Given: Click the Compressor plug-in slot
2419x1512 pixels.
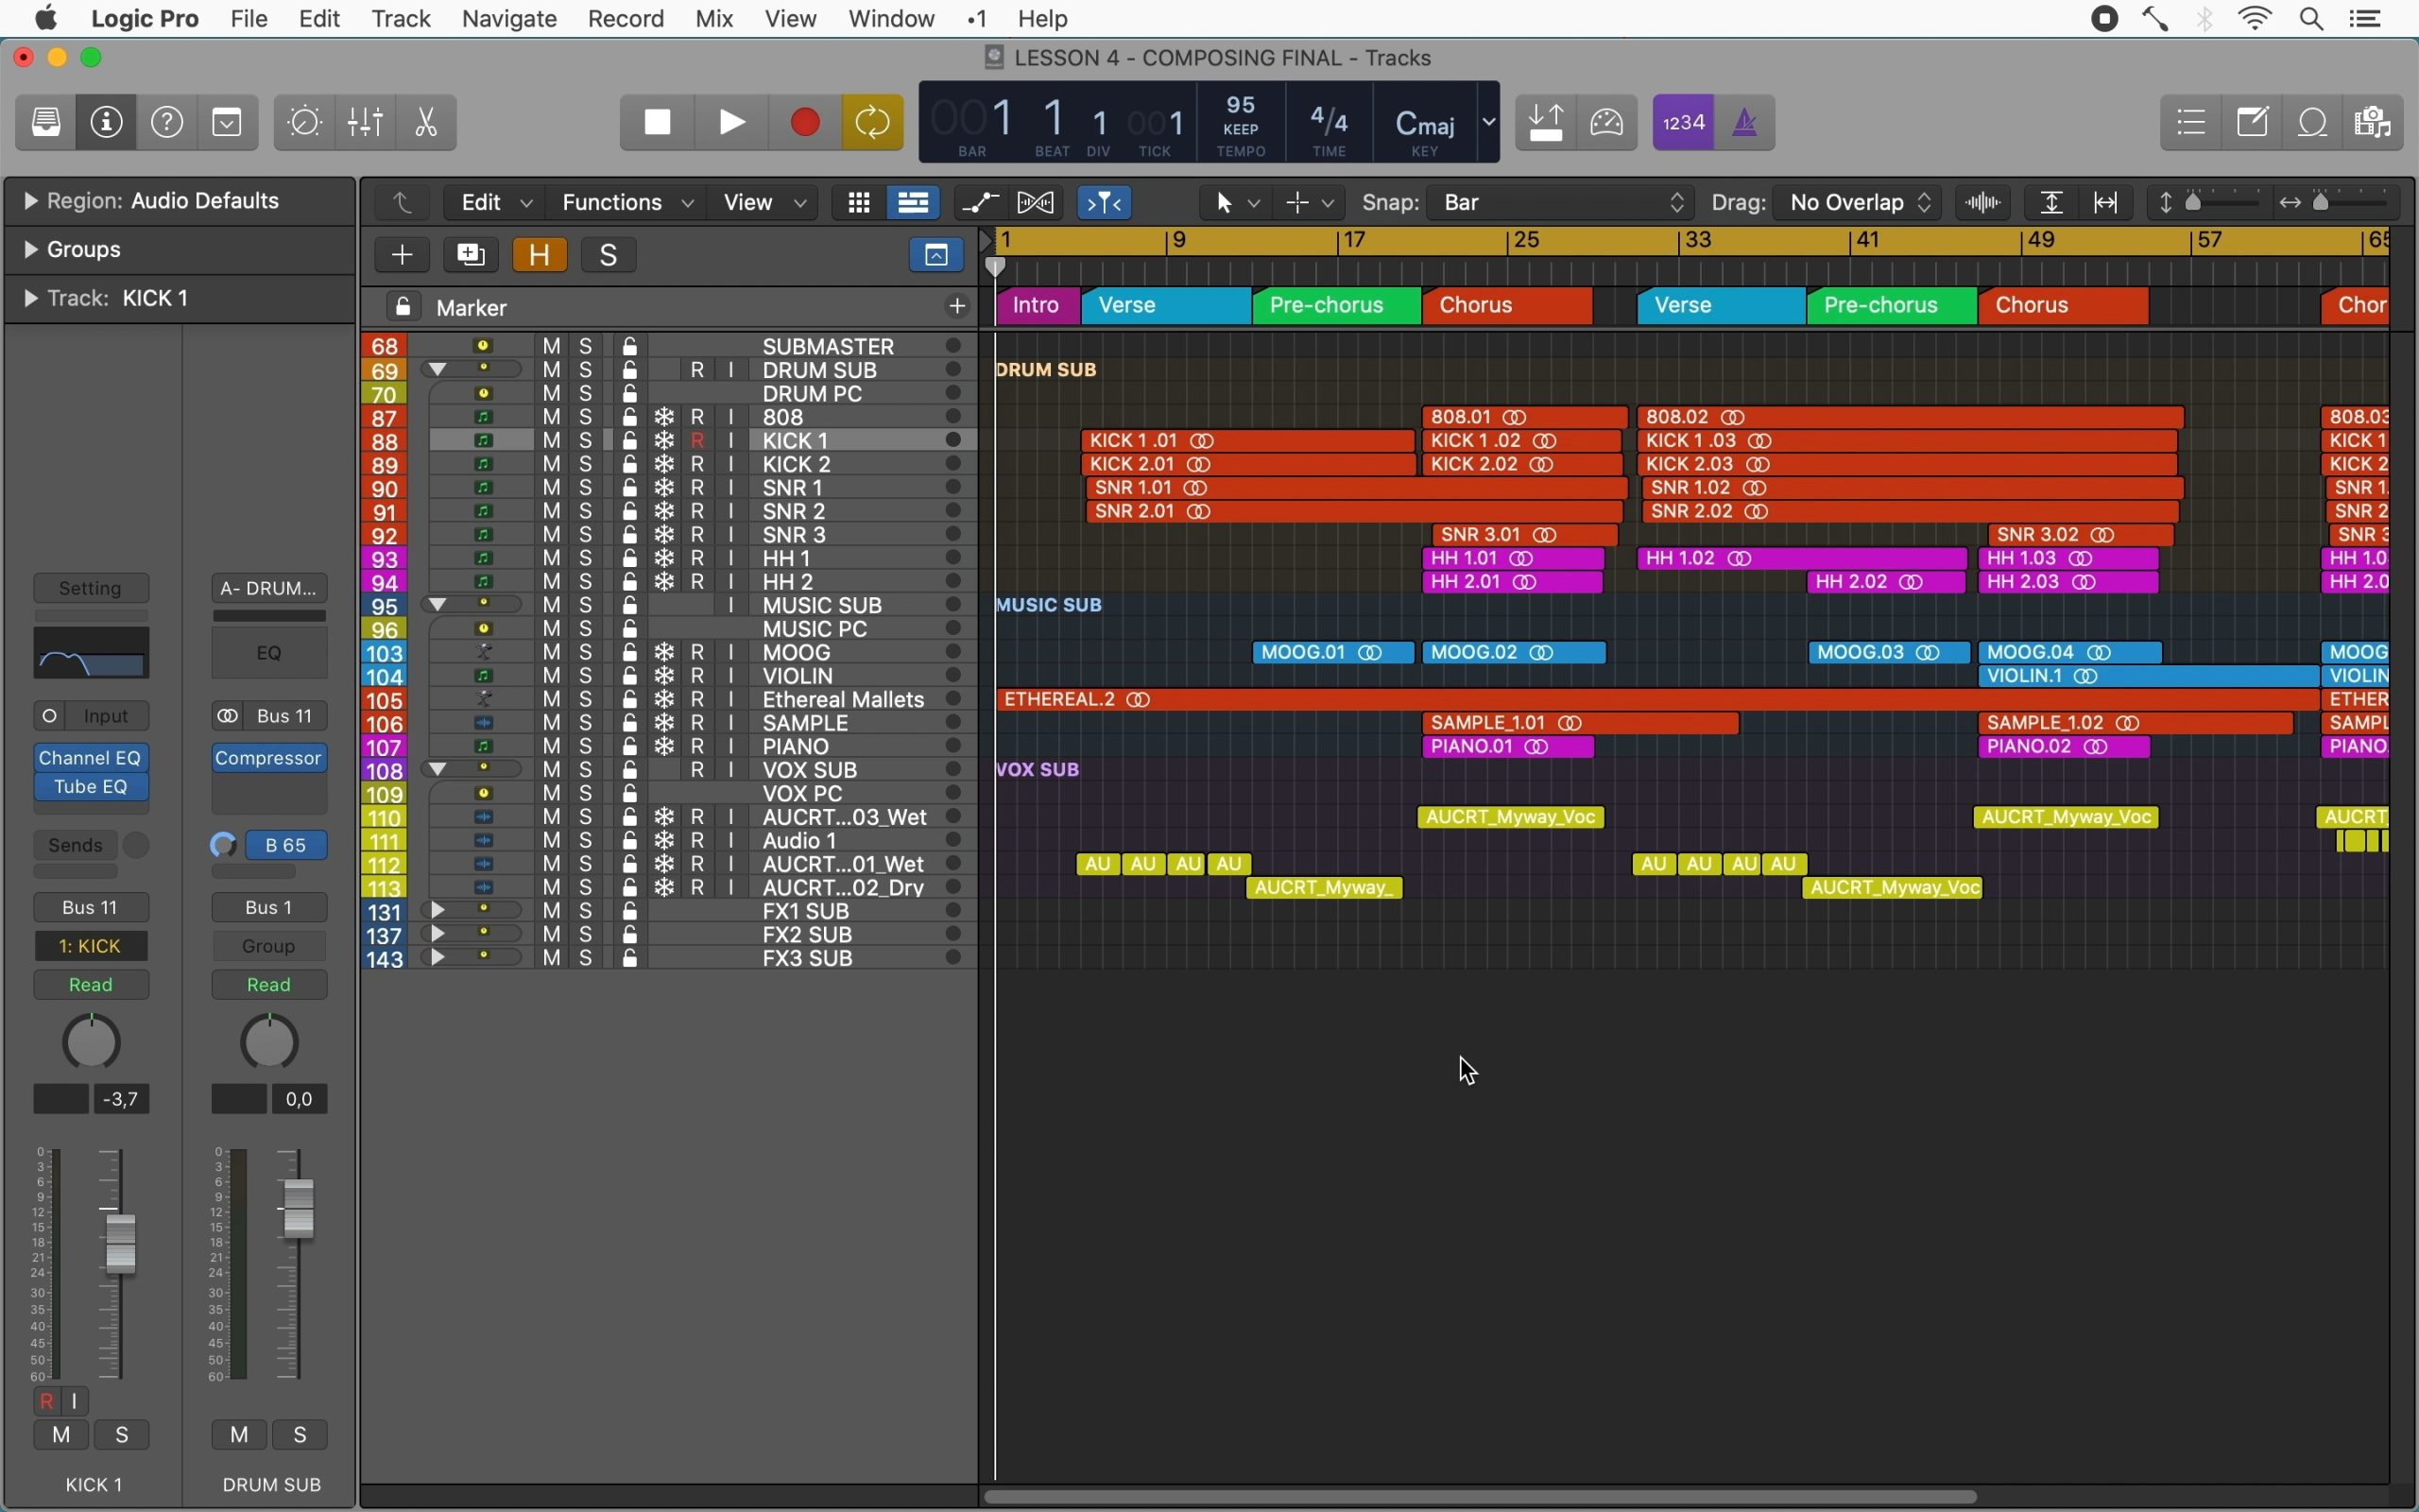Looking at the screenshot, I should (269, 758).
